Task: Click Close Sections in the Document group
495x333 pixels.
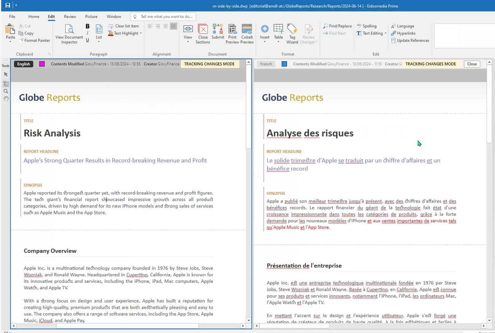Action: point(203,34)
